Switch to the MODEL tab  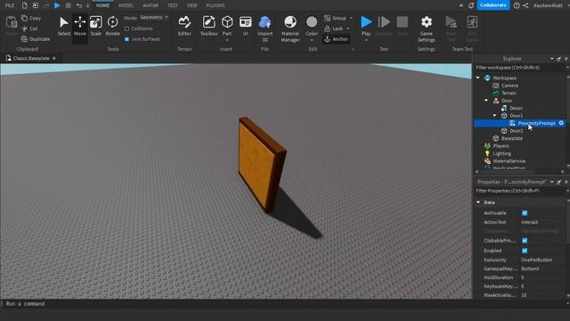pos(126,5)
